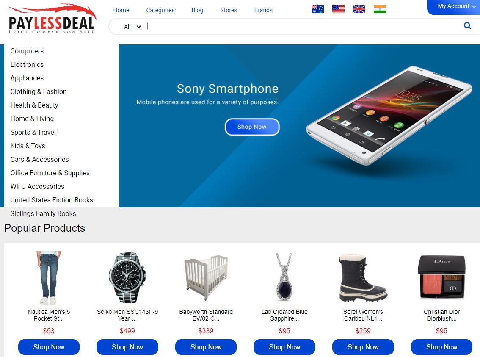
Task: Click the magnifying glass search icon
Action: (x=467, y=26)
